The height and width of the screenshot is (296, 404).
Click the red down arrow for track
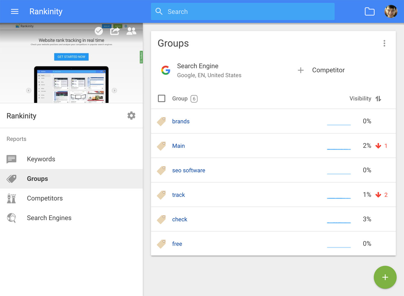point(378,195)
